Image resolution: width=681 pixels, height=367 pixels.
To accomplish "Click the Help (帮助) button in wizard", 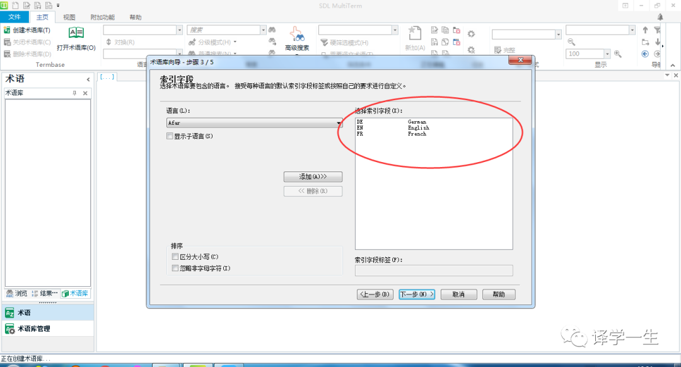I will [x=499, y=294].
